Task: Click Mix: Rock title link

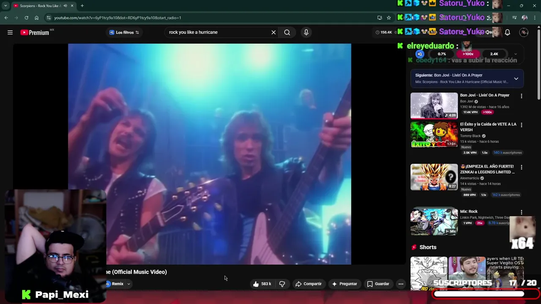Action: coord(469,212)
